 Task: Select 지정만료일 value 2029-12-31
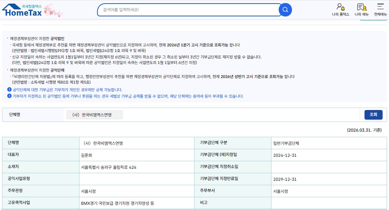click(x=285, y=179)
